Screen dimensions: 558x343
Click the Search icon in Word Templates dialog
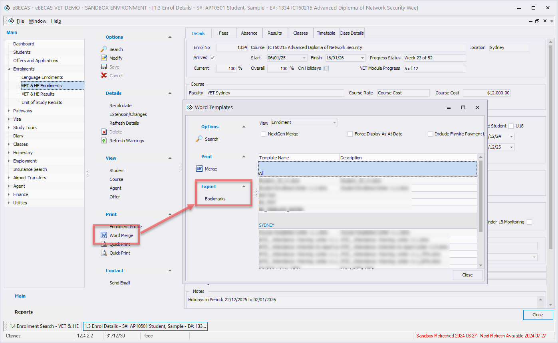[199, 139]
